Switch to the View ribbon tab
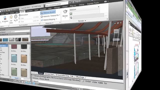 point(50,8)
